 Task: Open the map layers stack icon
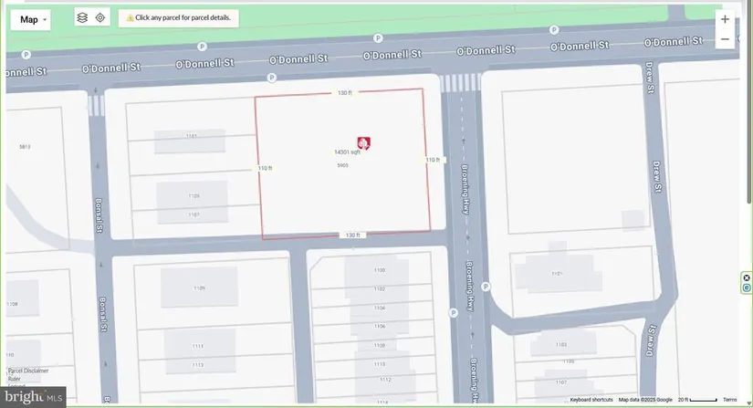point(82,17)
